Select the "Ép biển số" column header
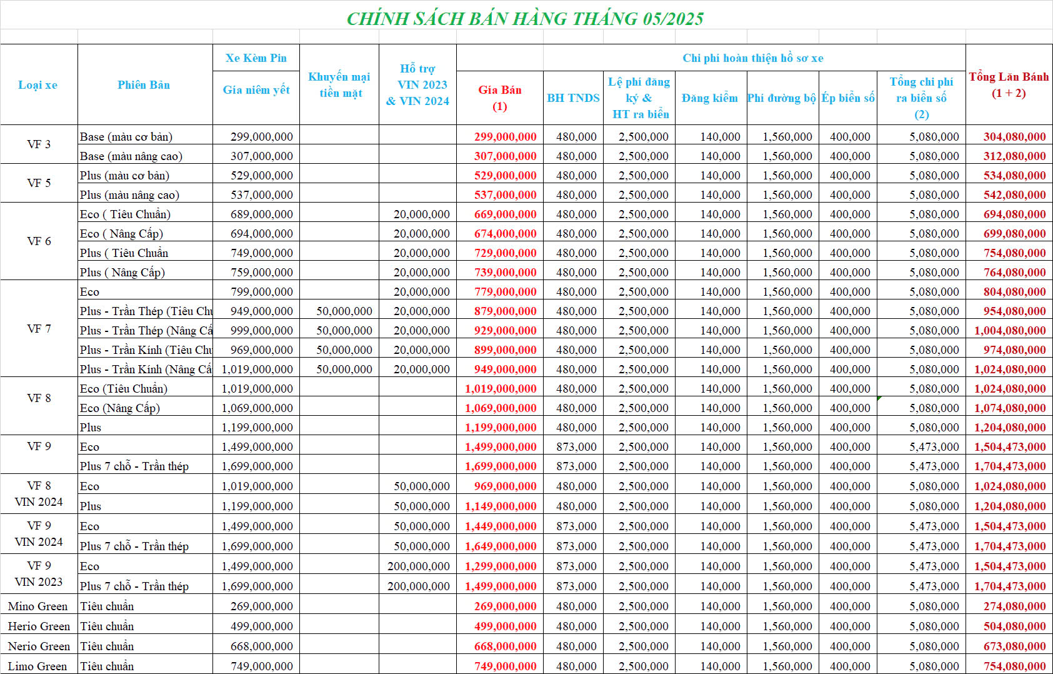1053x674 pixels. click(x=848, y=98)
